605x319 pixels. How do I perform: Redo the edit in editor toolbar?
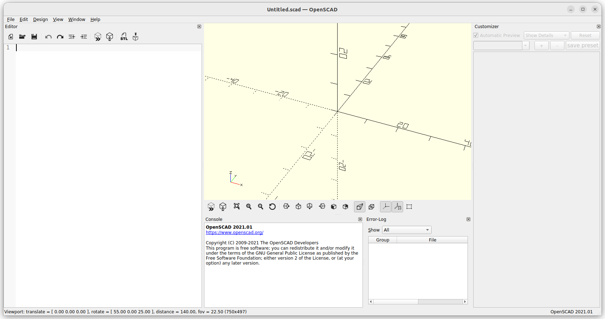(x=60, y=37)
